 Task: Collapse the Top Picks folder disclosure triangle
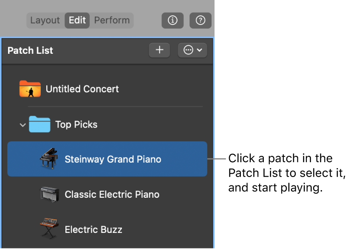[x=23, y=125]
